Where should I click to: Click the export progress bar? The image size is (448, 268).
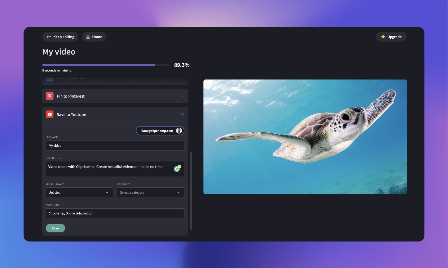[106, 65]
